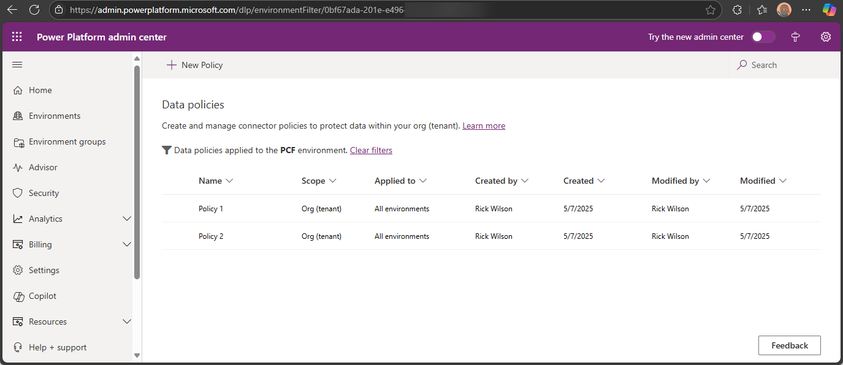Image resolution: width=843 pixels, height=365 pixels.
Task: Click the search magnifier icon
Action: 742,65
